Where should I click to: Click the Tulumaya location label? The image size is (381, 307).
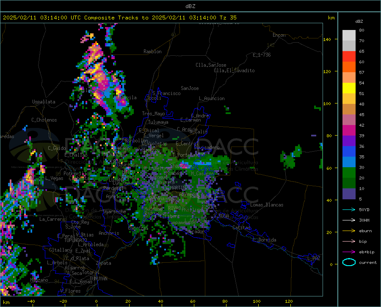[158, 122]
